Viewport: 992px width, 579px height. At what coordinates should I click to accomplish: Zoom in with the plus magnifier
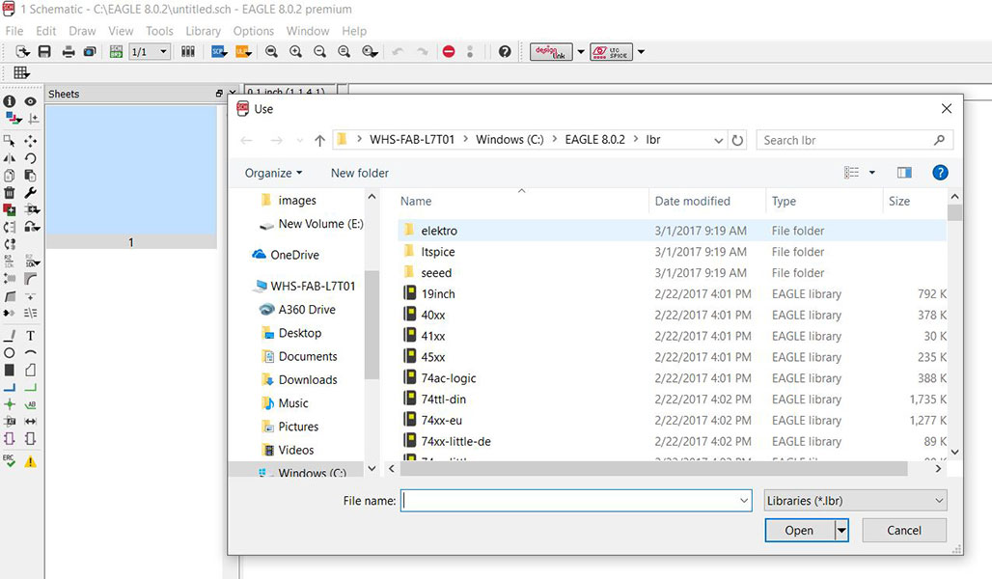[295, 52]
